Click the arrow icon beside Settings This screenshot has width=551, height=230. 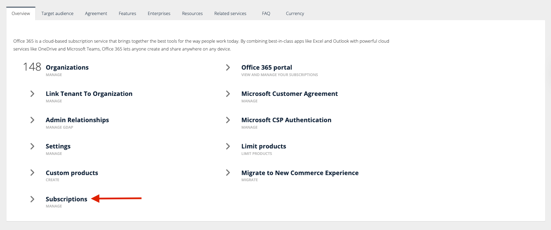click(32, 146)
